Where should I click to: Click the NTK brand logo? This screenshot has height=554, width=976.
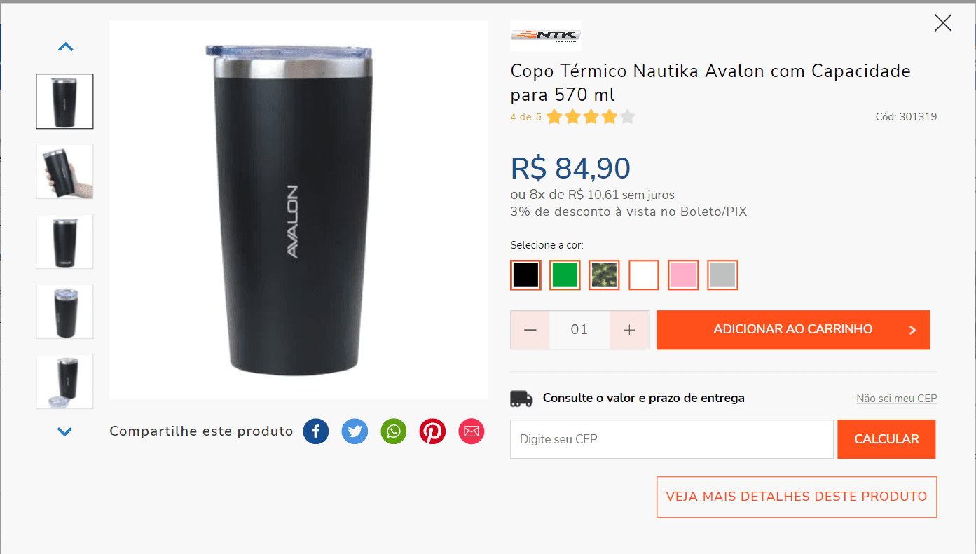coord(545,36)
